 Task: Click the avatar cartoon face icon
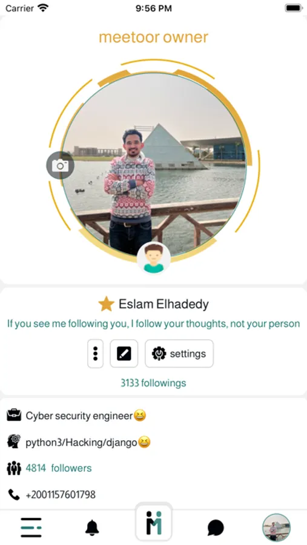154,258
